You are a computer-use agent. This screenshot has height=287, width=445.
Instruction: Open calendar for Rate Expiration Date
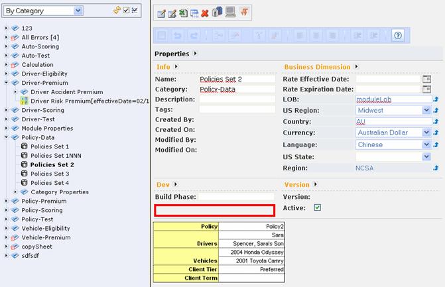click(426, 89)
